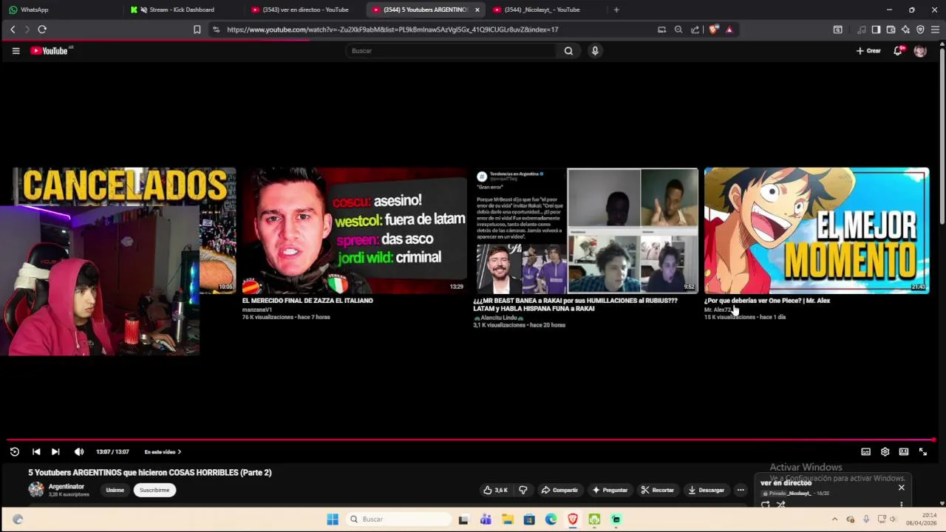The width and height of the screenshot is (946, 532).
Task: Mute the video volume
Action: tap(79, 451)
